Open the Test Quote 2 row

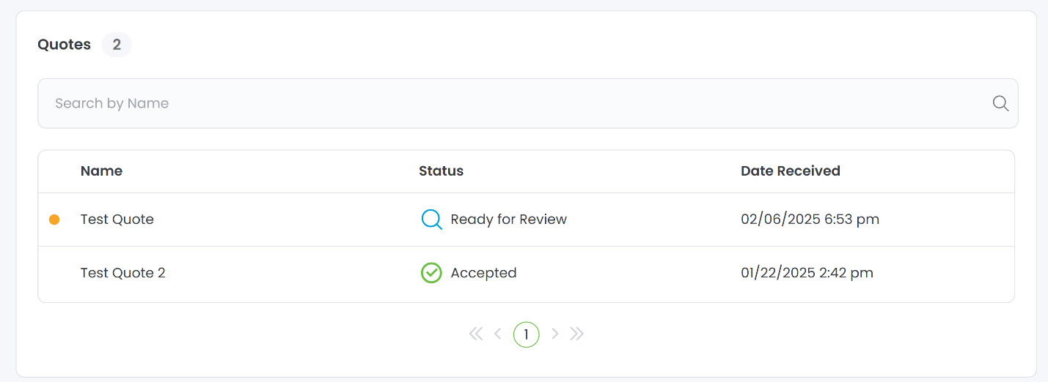pyautogui.click(x=526, y=273)
